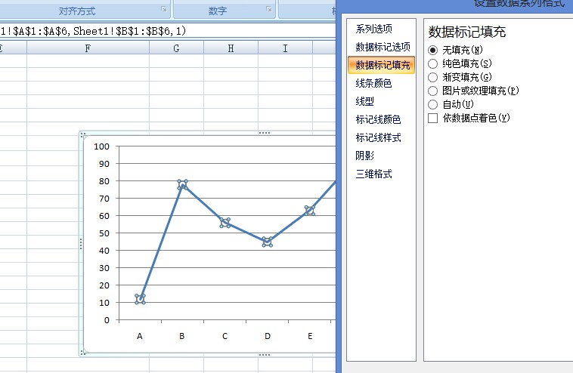Enable the 依数据点着色 checkbox
Viewport: 573px width, 373px height.
[x=432, y=118]
